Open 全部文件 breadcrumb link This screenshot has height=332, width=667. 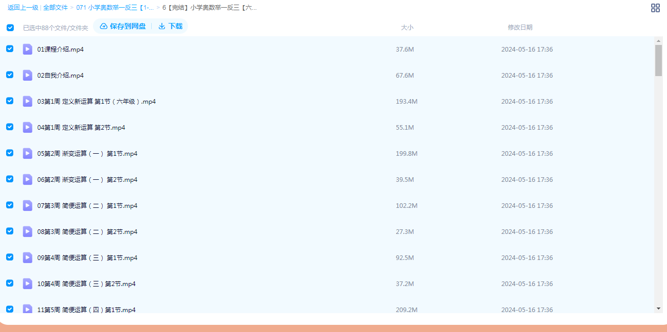[56, 8]
